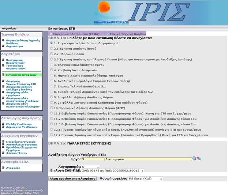Choose 1. Συγκεντρωτική Κατάσταση Λογαριασμού radio button
228x195 pixels.
(51, 43)
